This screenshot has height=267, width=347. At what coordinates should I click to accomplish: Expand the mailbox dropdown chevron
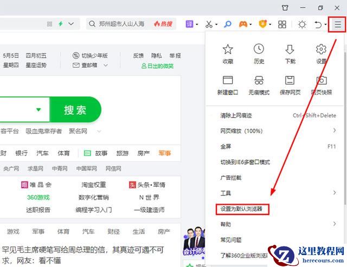[x=106, y=65]
